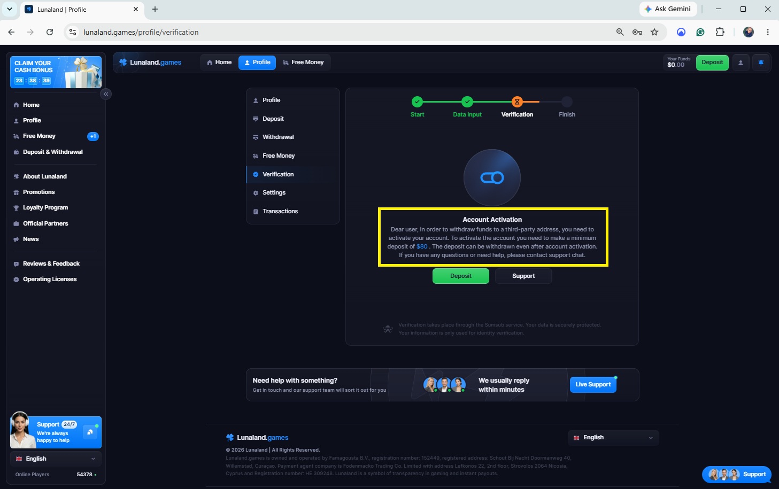Click the $80 minimum deposit amount
This screenshot has width=779, height=489.
(422, 246)
